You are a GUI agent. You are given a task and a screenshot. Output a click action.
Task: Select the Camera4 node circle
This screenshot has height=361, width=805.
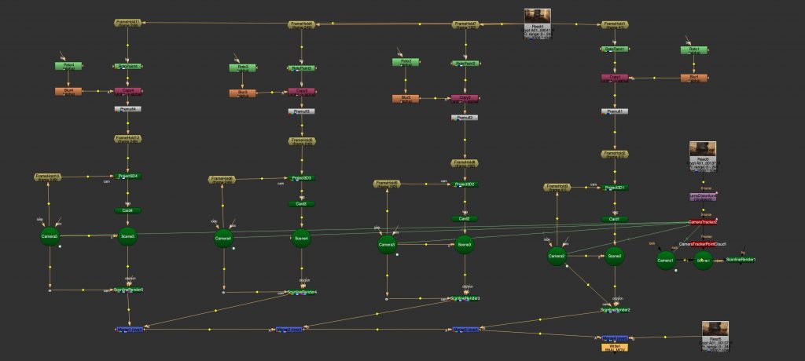223,239
